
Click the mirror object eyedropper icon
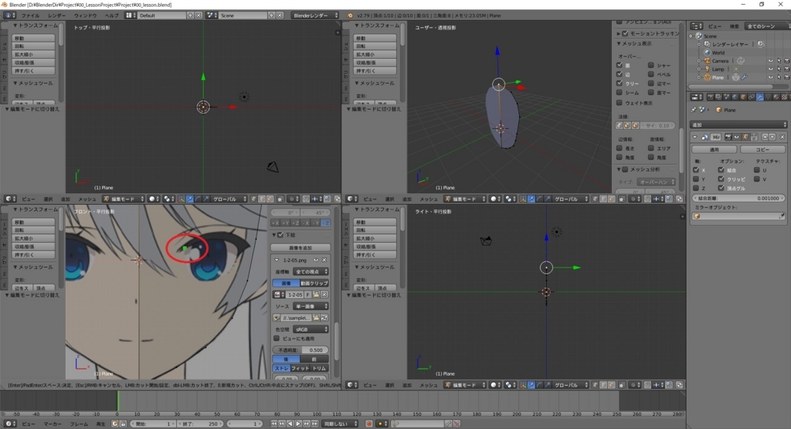tap(782, 216)
